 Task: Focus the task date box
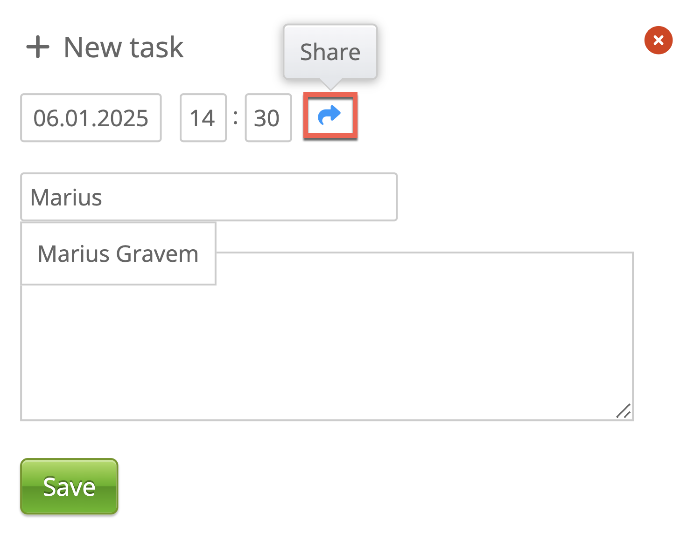pos(91,118)
